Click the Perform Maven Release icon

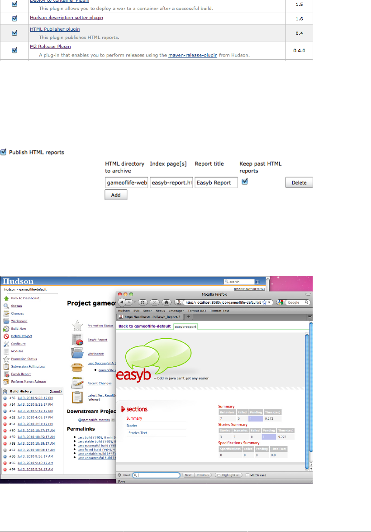(x=6, y=382)
